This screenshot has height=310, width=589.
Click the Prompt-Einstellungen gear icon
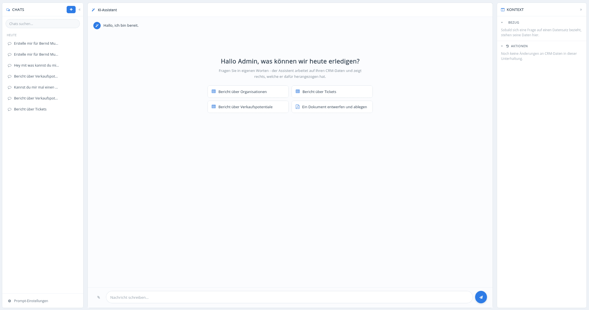tap(10, 301)
